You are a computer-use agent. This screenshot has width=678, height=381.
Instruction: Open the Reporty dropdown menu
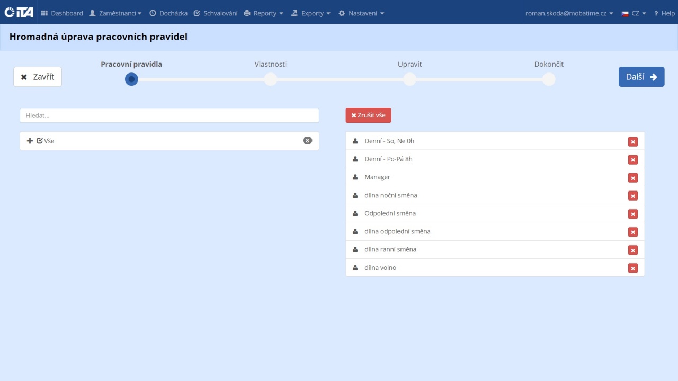[x=264, y=13]
